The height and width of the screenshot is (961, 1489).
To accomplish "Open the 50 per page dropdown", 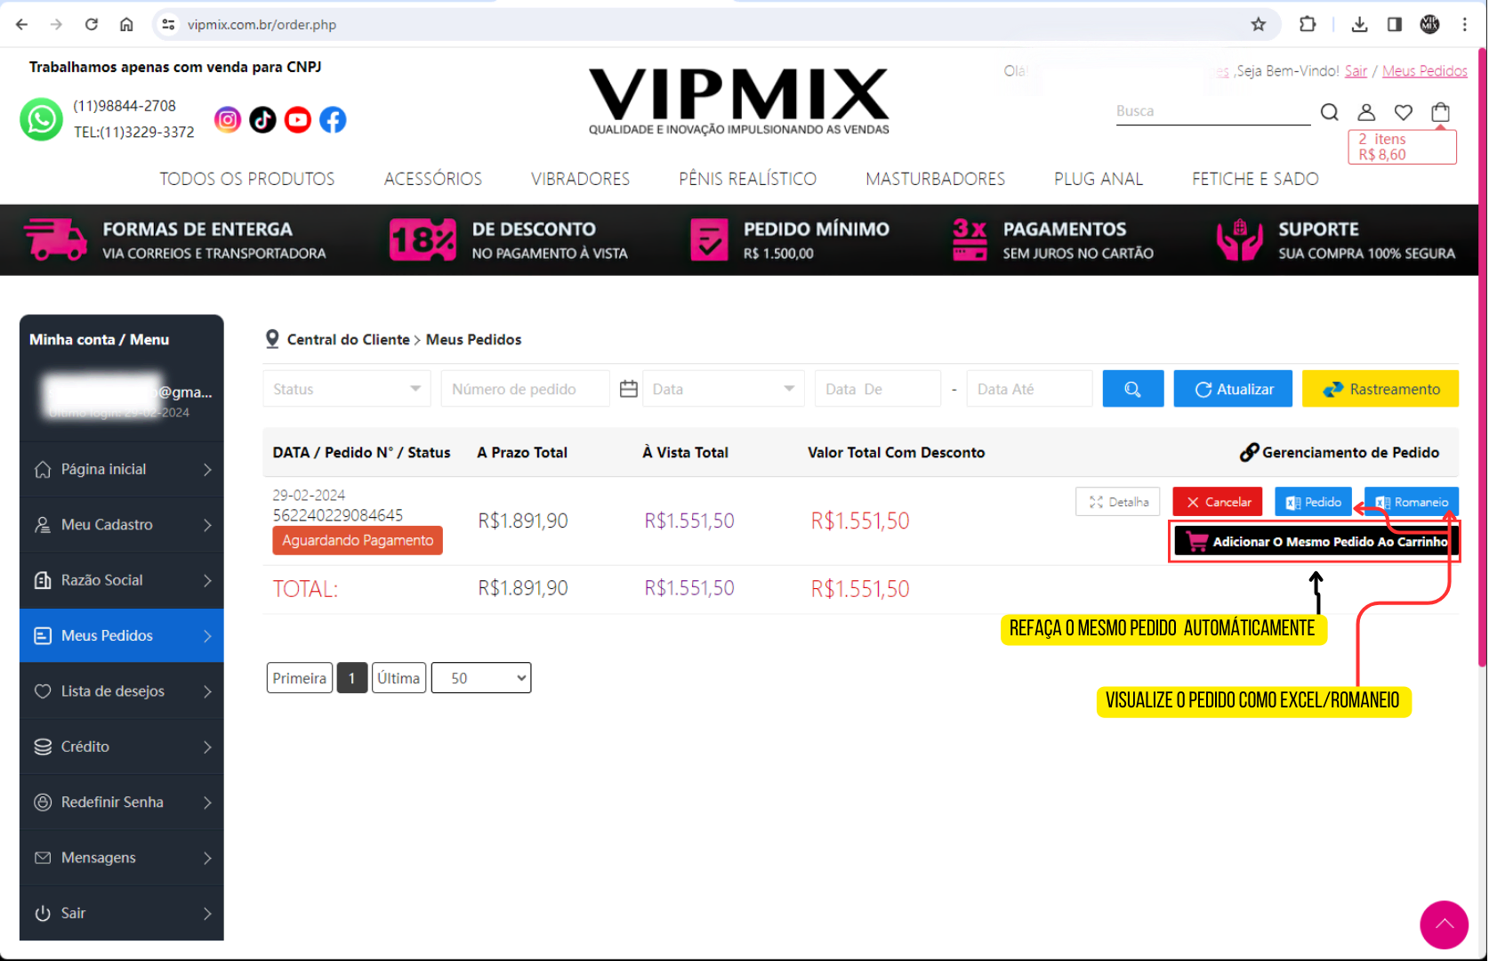I will (x=481, y=678).
